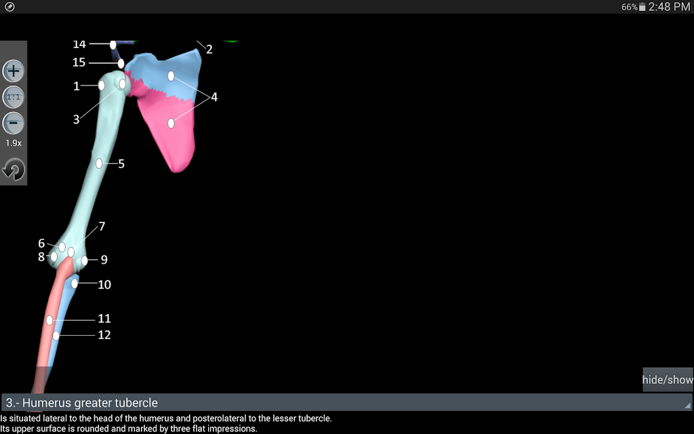This screenshot has width=694, height=434.
Task: Reset model rotation with the undo arrow
Action: tap(14, 170)
